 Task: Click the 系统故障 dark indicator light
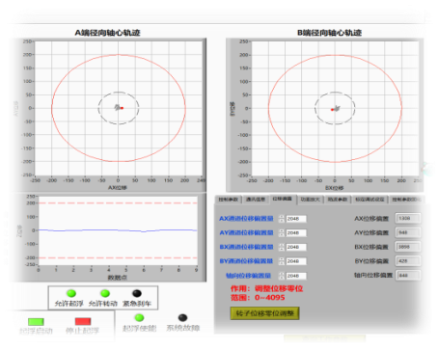(x=182, y=317)
